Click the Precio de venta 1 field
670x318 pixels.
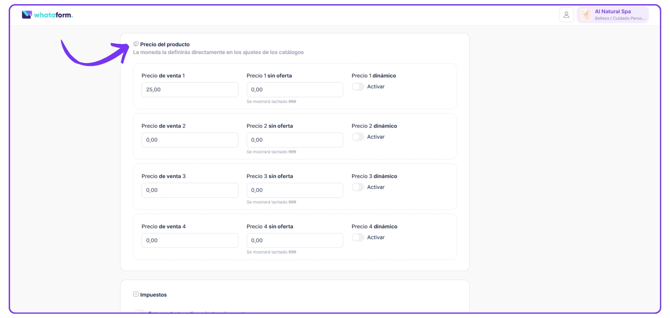click(x=190, y=90)
